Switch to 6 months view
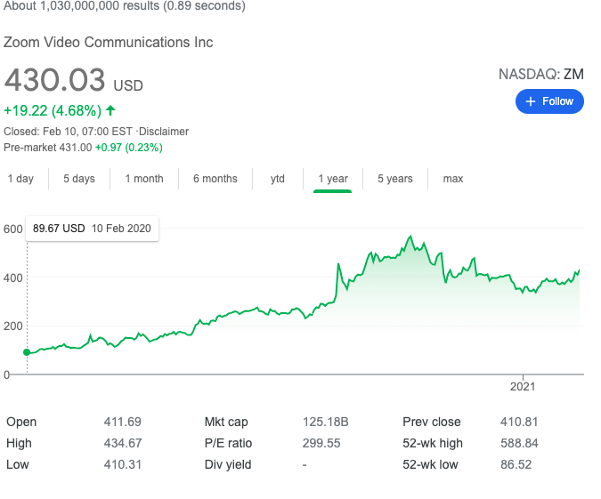Screen dimensions: 601x499 click(215, 179)
